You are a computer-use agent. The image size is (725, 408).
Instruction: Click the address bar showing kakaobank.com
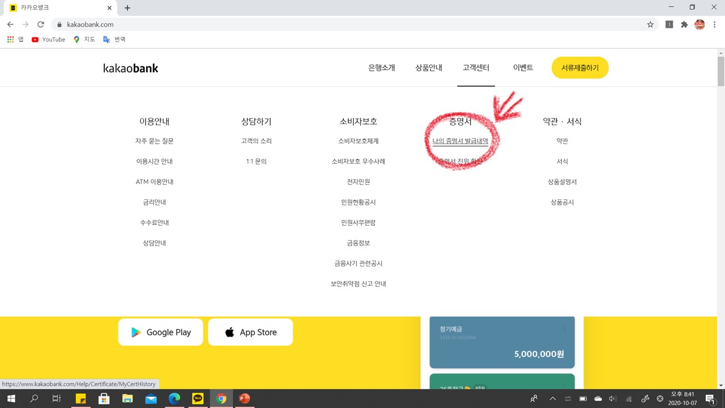(351, 24)
